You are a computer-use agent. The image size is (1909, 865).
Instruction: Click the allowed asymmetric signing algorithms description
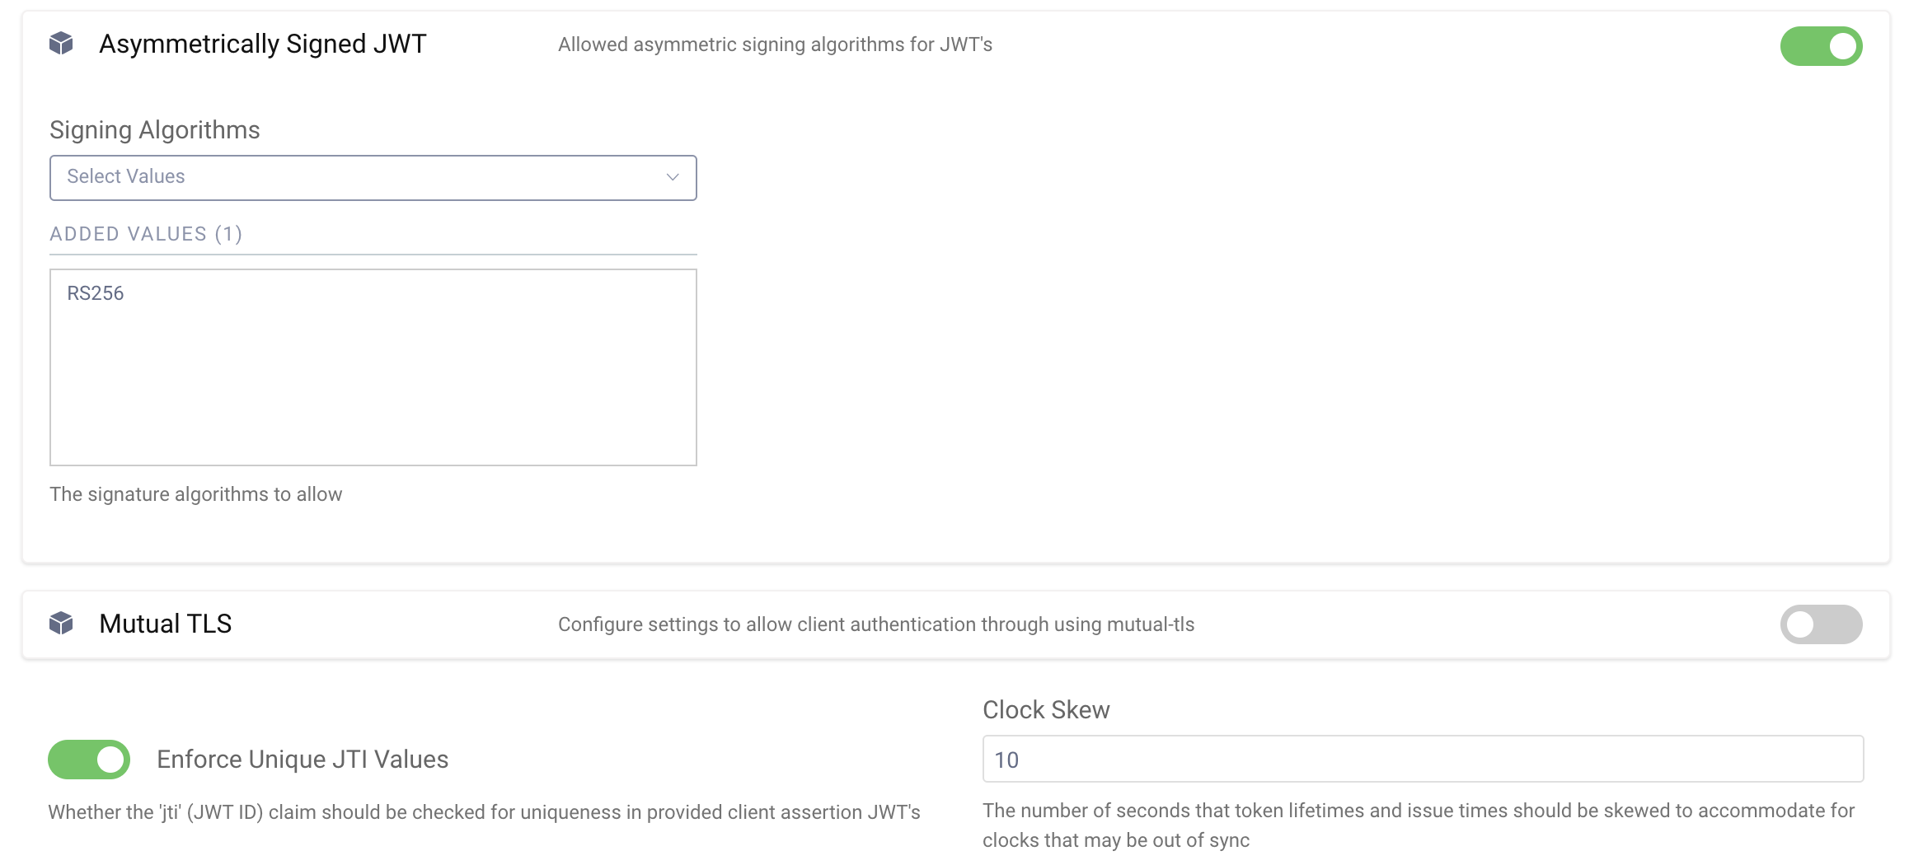pyautogui.click(x=775, y=45)
